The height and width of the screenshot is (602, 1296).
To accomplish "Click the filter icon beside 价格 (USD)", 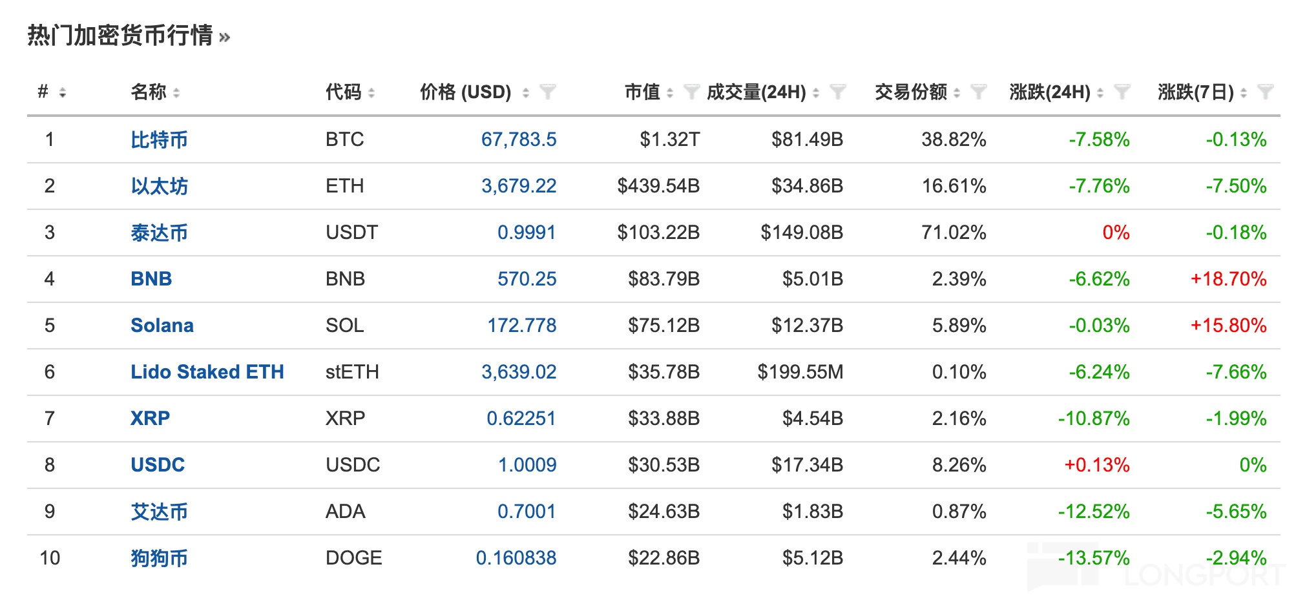I will pos(547,92).
